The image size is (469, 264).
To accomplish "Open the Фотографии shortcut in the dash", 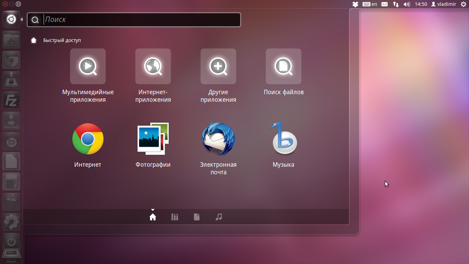I will (153, 139).
